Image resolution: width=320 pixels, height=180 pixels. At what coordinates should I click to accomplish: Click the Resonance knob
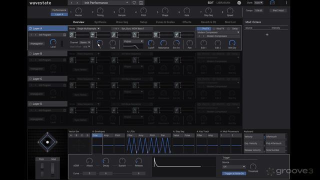[x=163, y=43]
